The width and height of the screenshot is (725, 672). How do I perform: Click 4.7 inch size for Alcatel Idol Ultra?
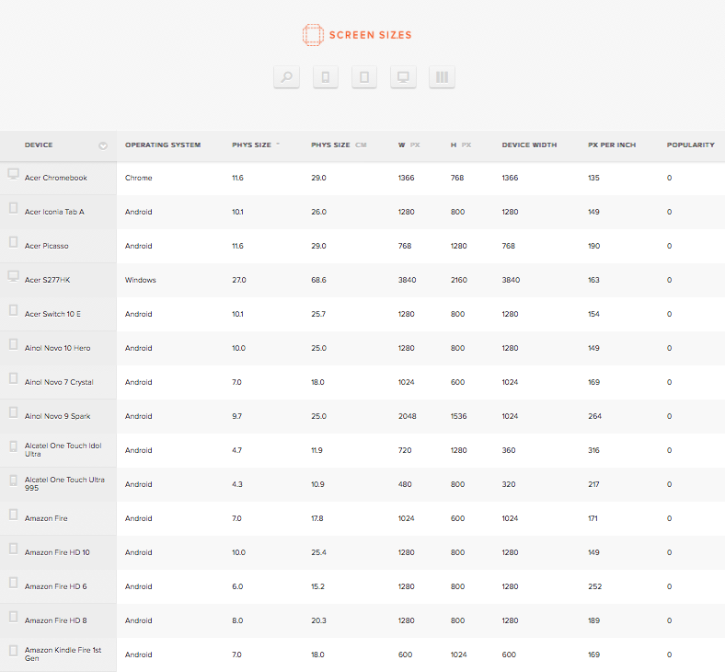[x=236, y=450]
